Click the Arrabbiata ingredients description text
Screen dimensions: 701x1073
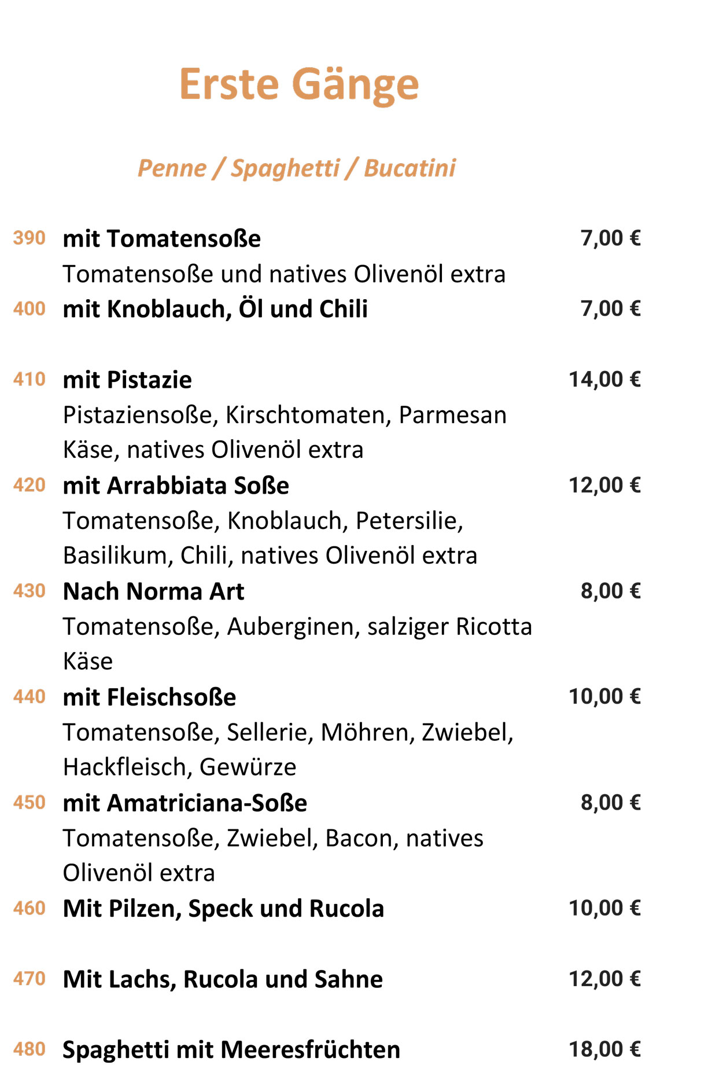tap(270, 538)
